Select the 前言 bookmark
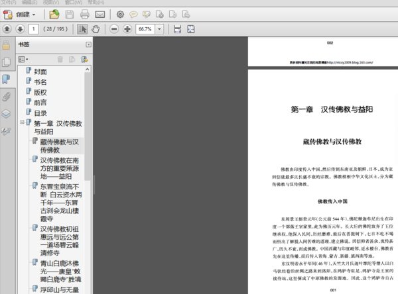 click(40, 103)
